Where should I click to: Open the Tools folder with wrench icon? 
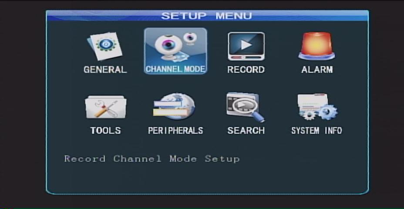[105, 107]
